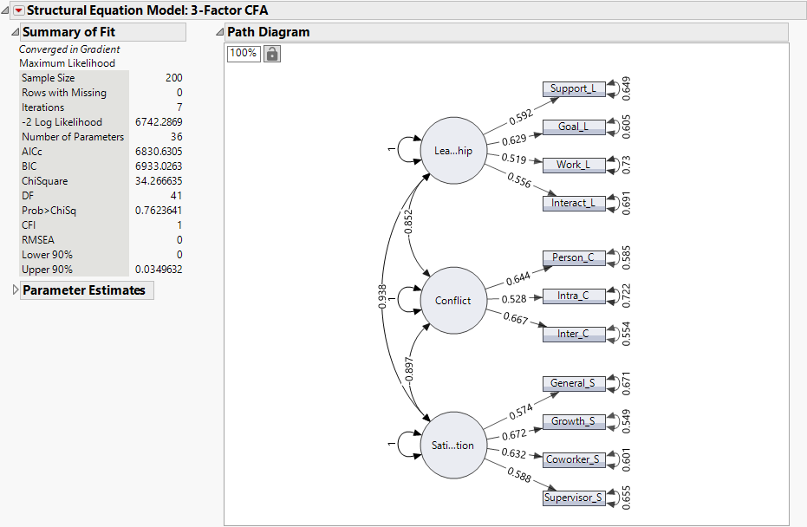Click the lock icon in the Path Diagram
Image resolution: width=807 pixels, height=527 pixels.
pyautogui.click(x=272, y=53)
